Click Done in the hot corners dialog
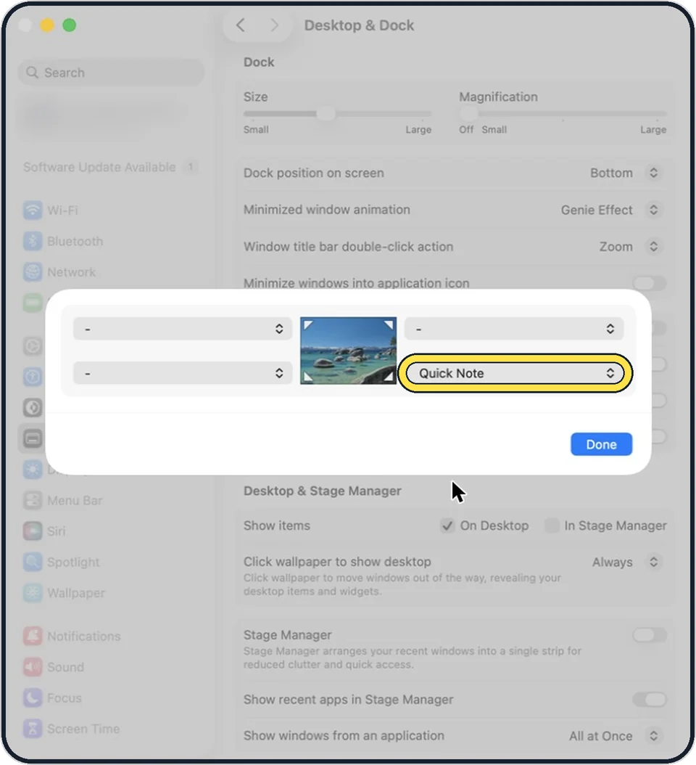 coord(602,444)
